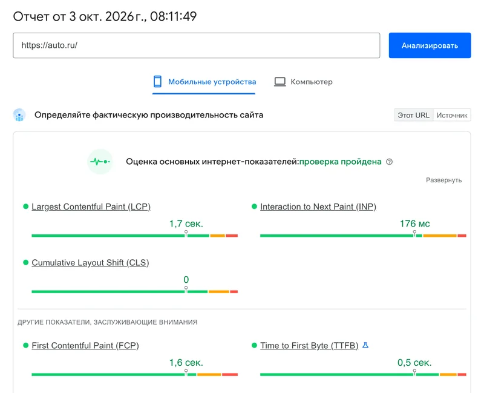Image resolution: width=484 pixels, height=393 pixels.
Task: Click the INP distribution bar marker
Action: tap(414, 234)
